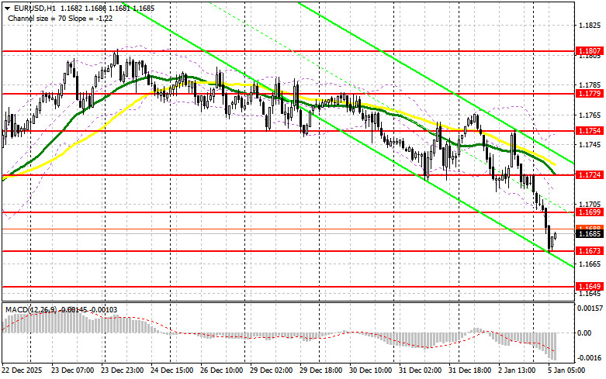Click the 1.1825 value on price scale

[x=587, y=26]
